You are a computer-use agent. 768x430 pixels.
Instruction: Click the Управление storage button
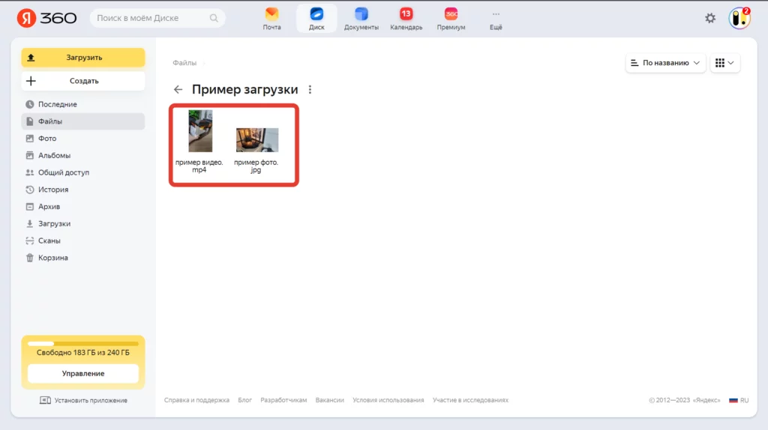point(82,373)
